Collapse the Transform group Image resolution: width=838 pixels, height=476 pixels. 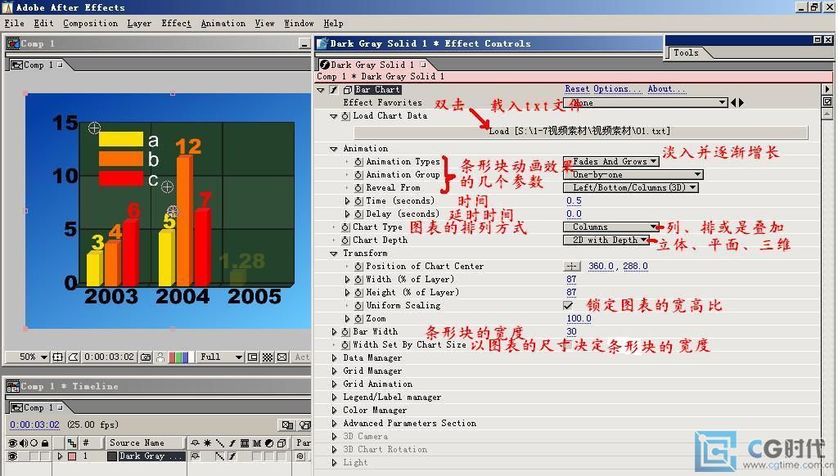pyautogui.click(x=334, y=254)
